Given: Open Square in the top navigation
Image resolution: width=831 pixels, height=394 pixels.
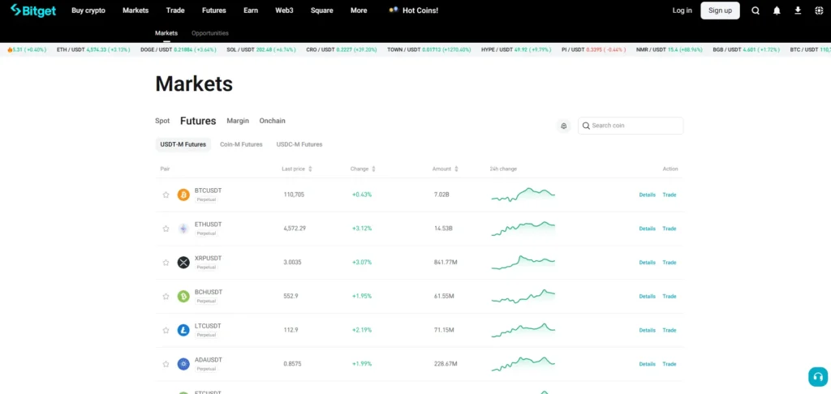Looking at the screenshot, I should [x=321, y=11].
